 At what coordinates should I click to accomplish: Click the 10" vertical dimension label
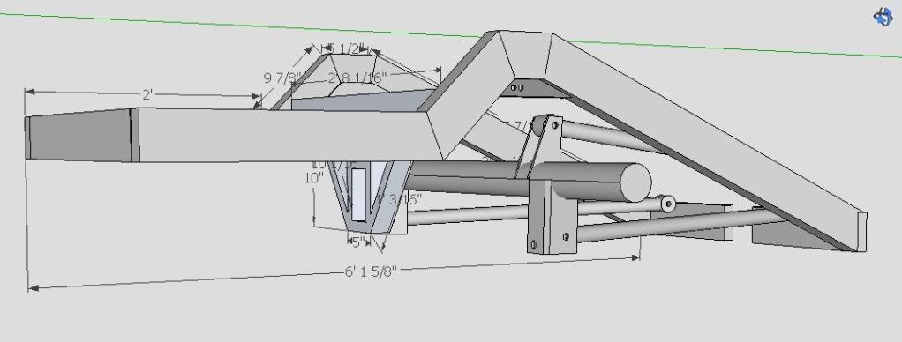point(313,177)
